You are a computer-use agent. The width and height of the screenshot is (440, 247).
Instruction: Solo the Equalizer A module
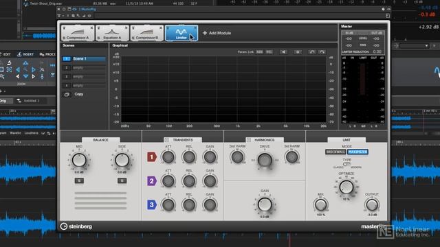99,38
